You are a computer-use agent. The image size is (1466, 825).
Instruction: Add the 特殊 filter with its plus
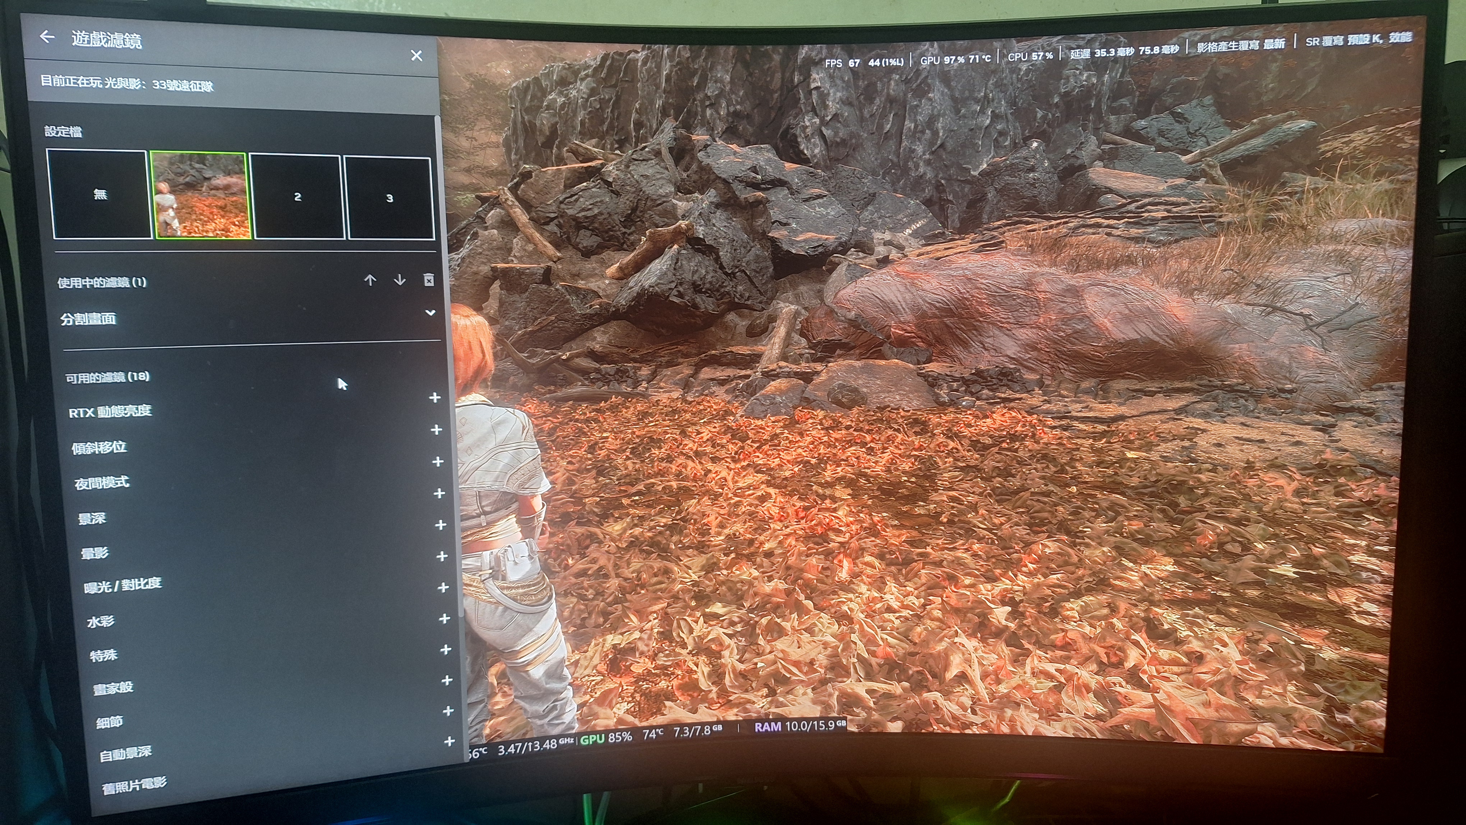click(x=444, y=618)
